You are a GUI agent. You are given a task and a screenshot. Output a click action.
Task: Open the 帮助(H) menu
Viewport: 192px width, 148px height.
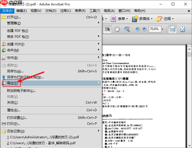[x=140, y=11]
